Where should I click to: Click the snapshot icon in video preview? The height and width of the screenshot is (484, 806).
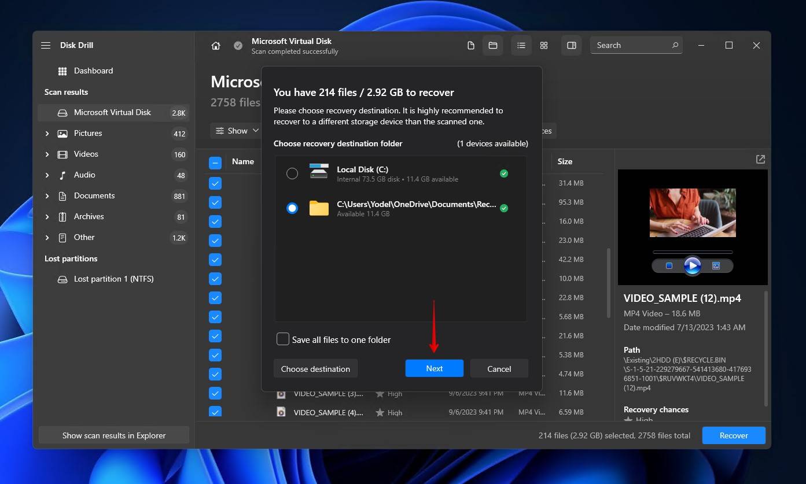click(716, 266)
